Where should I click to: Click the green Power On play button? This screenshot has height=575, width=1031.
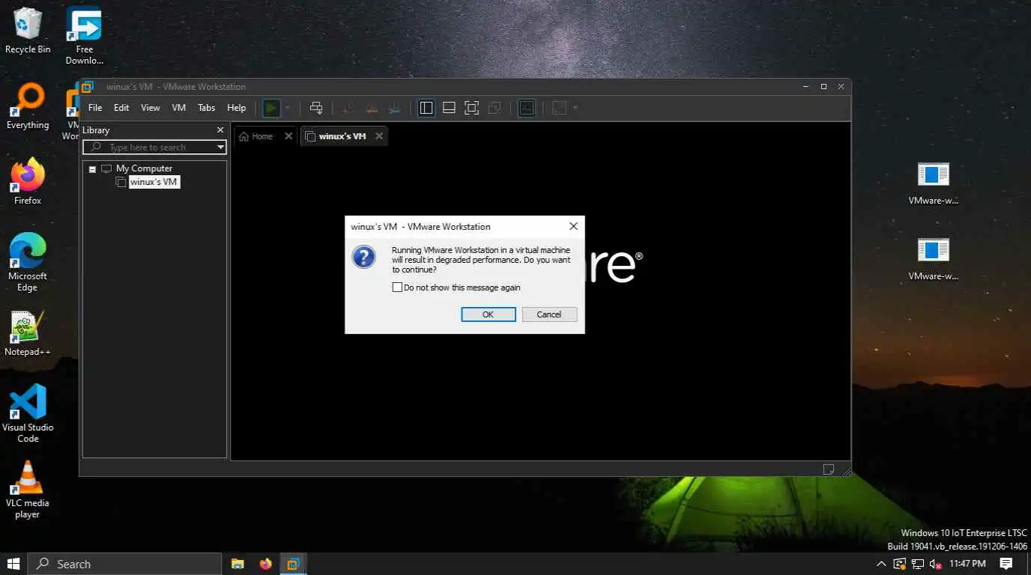pyautogui.click(x=271, y=108)
